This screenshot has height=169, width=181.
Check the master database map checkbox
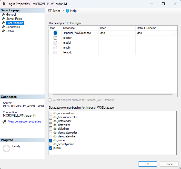click(x=55, y=38)
